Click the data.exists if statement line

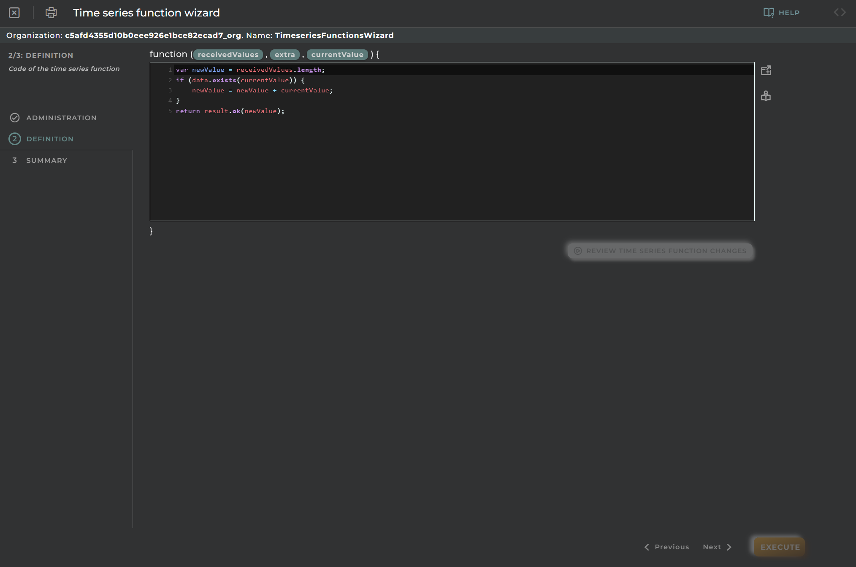tap(240, 80)
